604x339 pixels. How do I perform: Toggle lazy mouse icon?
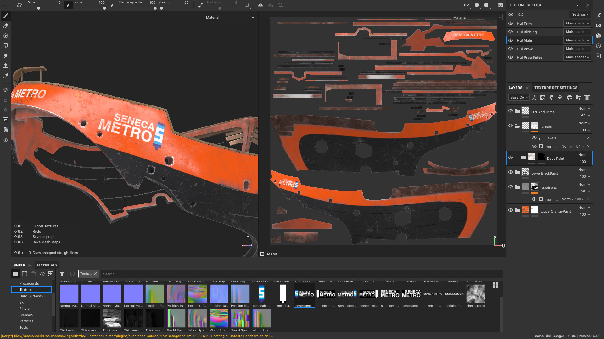[200, 5]
